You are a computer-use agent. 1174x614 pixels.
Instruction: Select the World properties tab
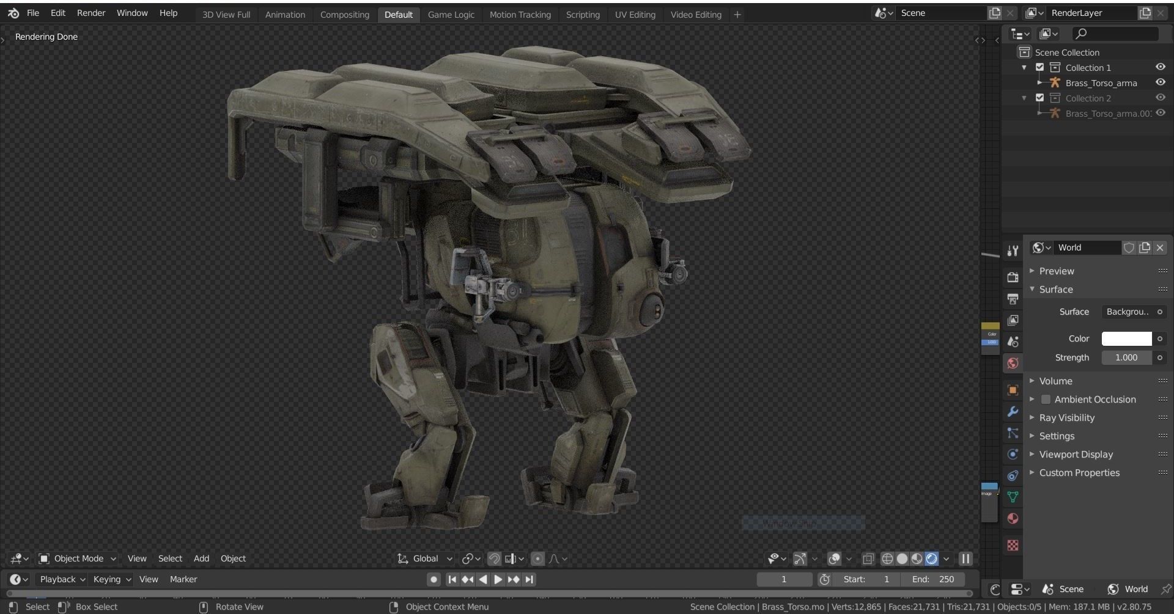(1013, 363)
